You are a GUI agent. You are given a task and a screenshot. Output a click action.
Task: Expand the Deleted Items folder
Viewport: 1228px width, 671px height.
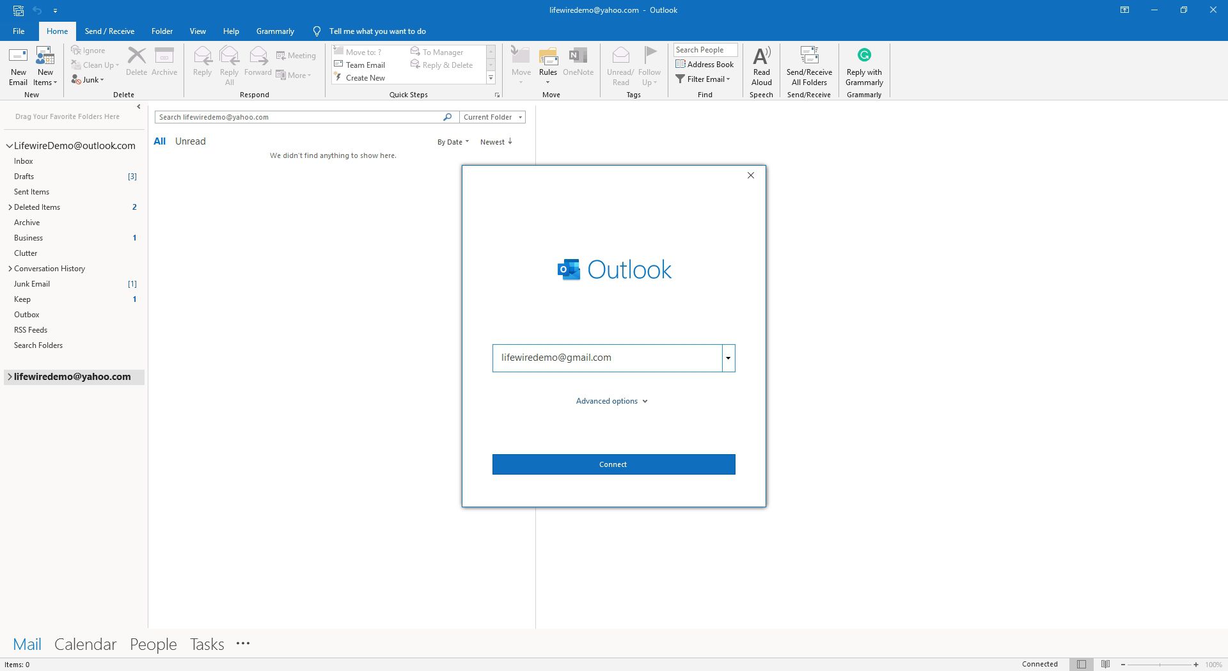click(x=10, y=207)
